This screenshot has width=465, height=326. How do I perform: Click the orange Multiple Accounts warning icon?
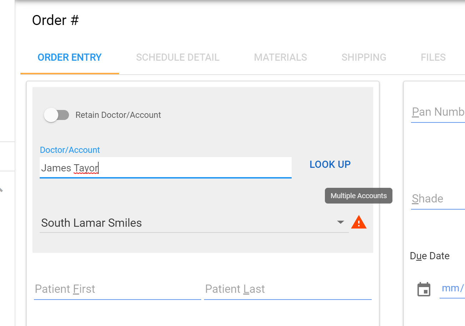click(359, 222)
